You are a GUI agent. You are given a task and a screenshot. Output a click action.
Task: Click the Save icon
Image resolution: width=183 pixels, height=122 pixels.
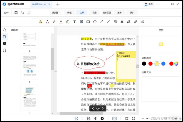tap(16, 13)
